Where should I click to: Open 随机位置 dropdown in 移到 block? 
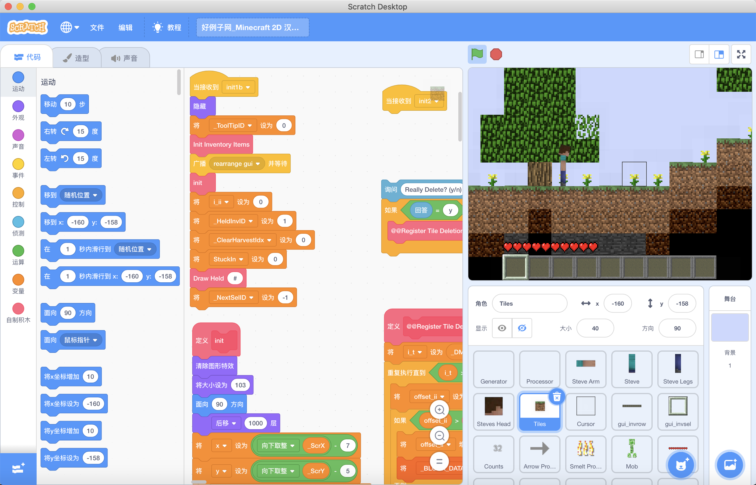(81, 195)
